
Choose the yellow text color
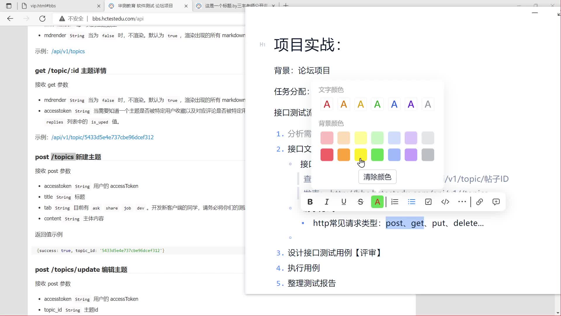tap(361, 104)
